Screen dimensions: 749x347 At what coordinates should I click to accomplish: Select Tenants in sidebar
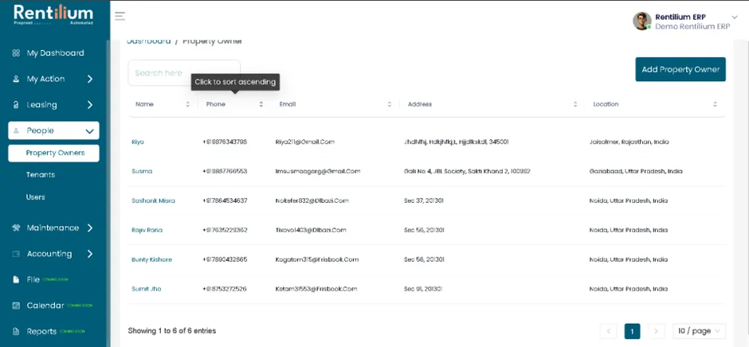tap(41, 174)
